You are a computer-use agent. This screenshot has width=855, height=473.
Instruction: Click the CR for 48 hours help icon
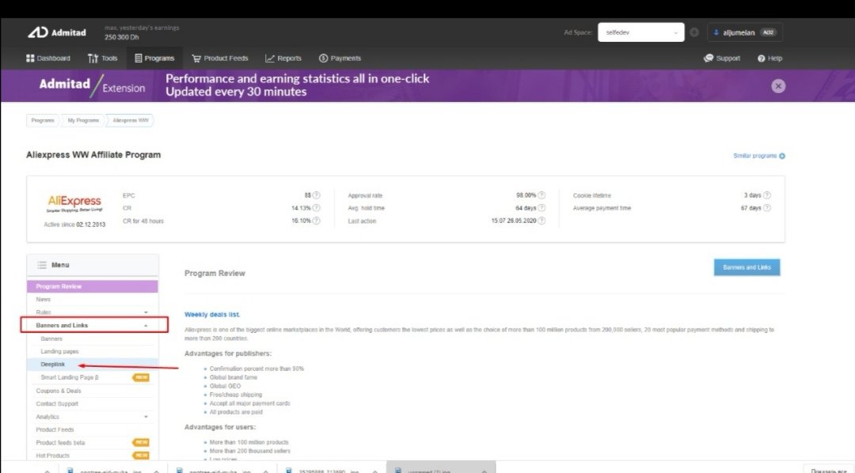pyautogui.click(x=316, y=221)
